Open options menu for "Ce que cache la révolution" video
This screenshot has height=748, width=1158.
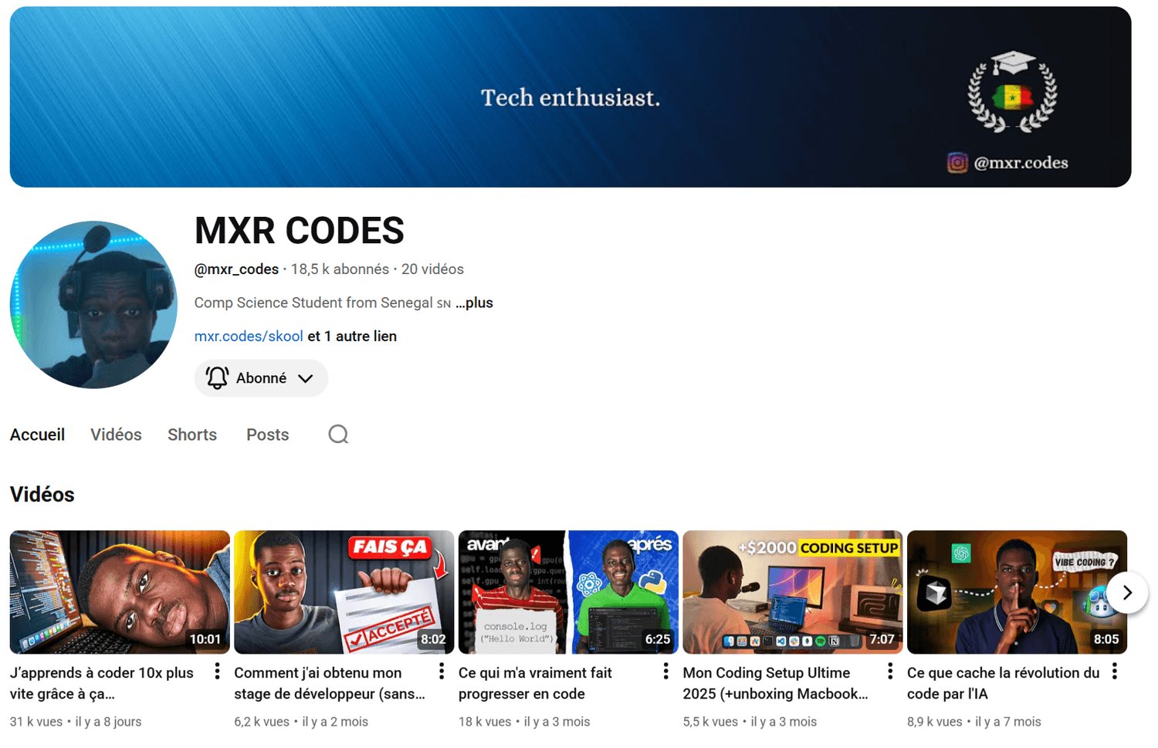coord(1115,672)
